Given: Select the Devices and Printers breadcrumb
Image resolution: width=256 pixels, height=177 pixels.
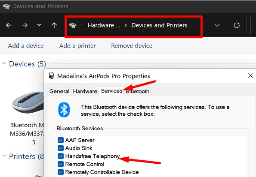Looking at the screenshot, I should click(x=159, y=25).
